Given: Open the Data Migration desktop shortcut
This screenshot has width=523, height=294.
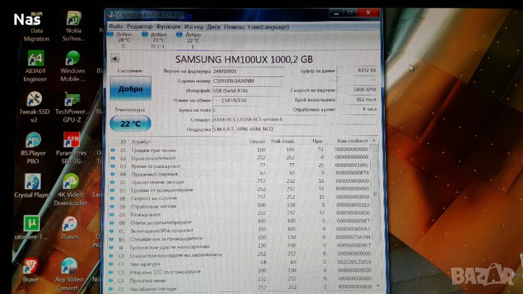Looking at the screenshot, I should click(x=36, y=18).
